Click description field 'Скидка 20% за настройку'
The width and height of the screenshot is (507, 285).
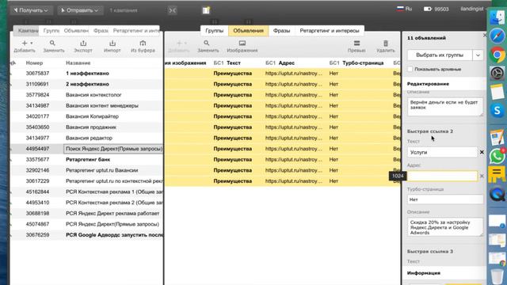click(445, 227)
